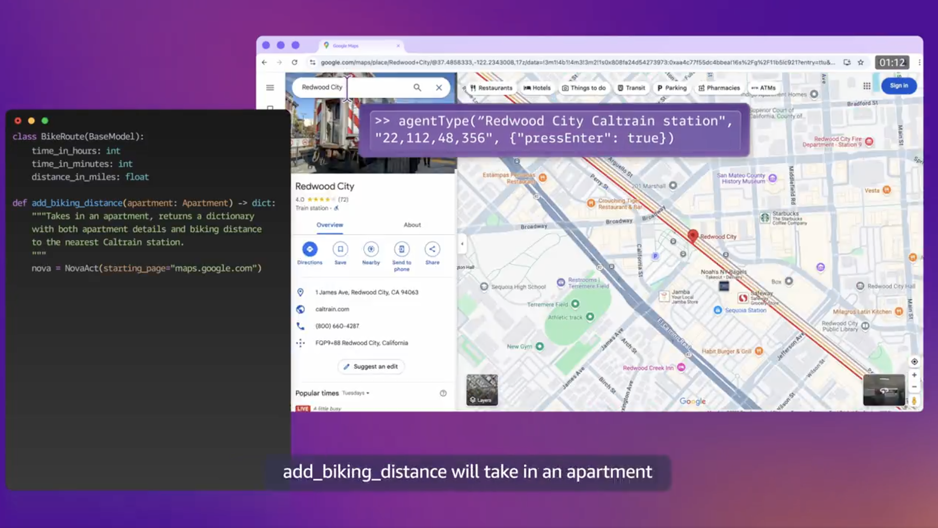Zoom in on the map
938x528 pixels.
(914, 375)
